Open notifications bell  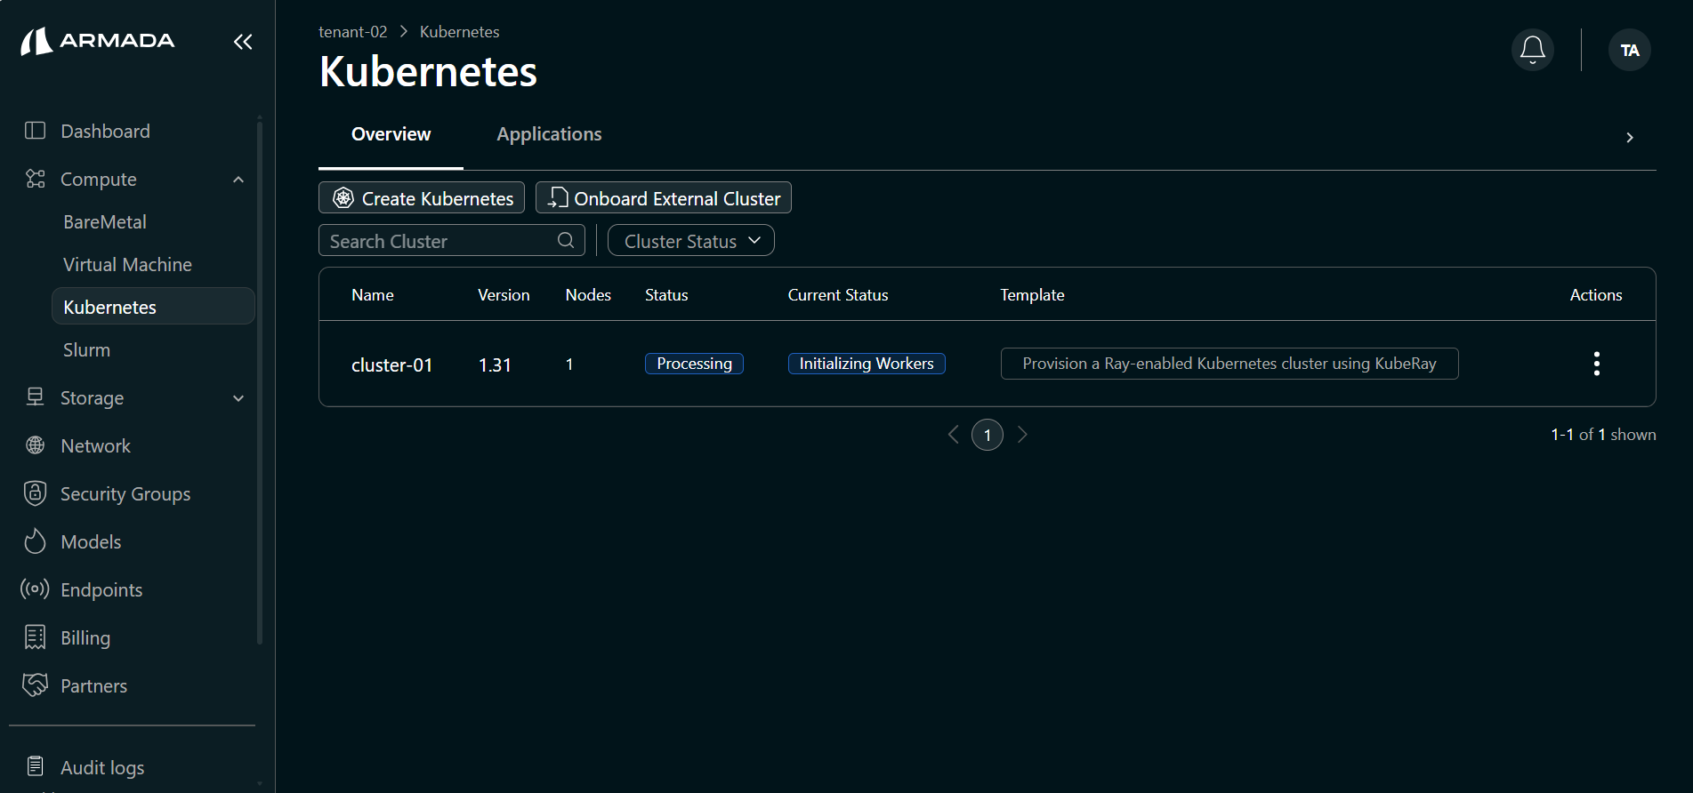pyautogui.click(x=1532, y=50)
